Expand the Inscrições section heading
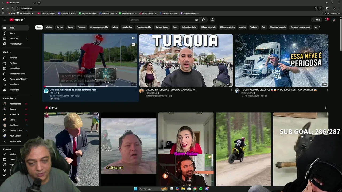Image resolution: width=342 pixels, height=192 pixels. point(9,98)
